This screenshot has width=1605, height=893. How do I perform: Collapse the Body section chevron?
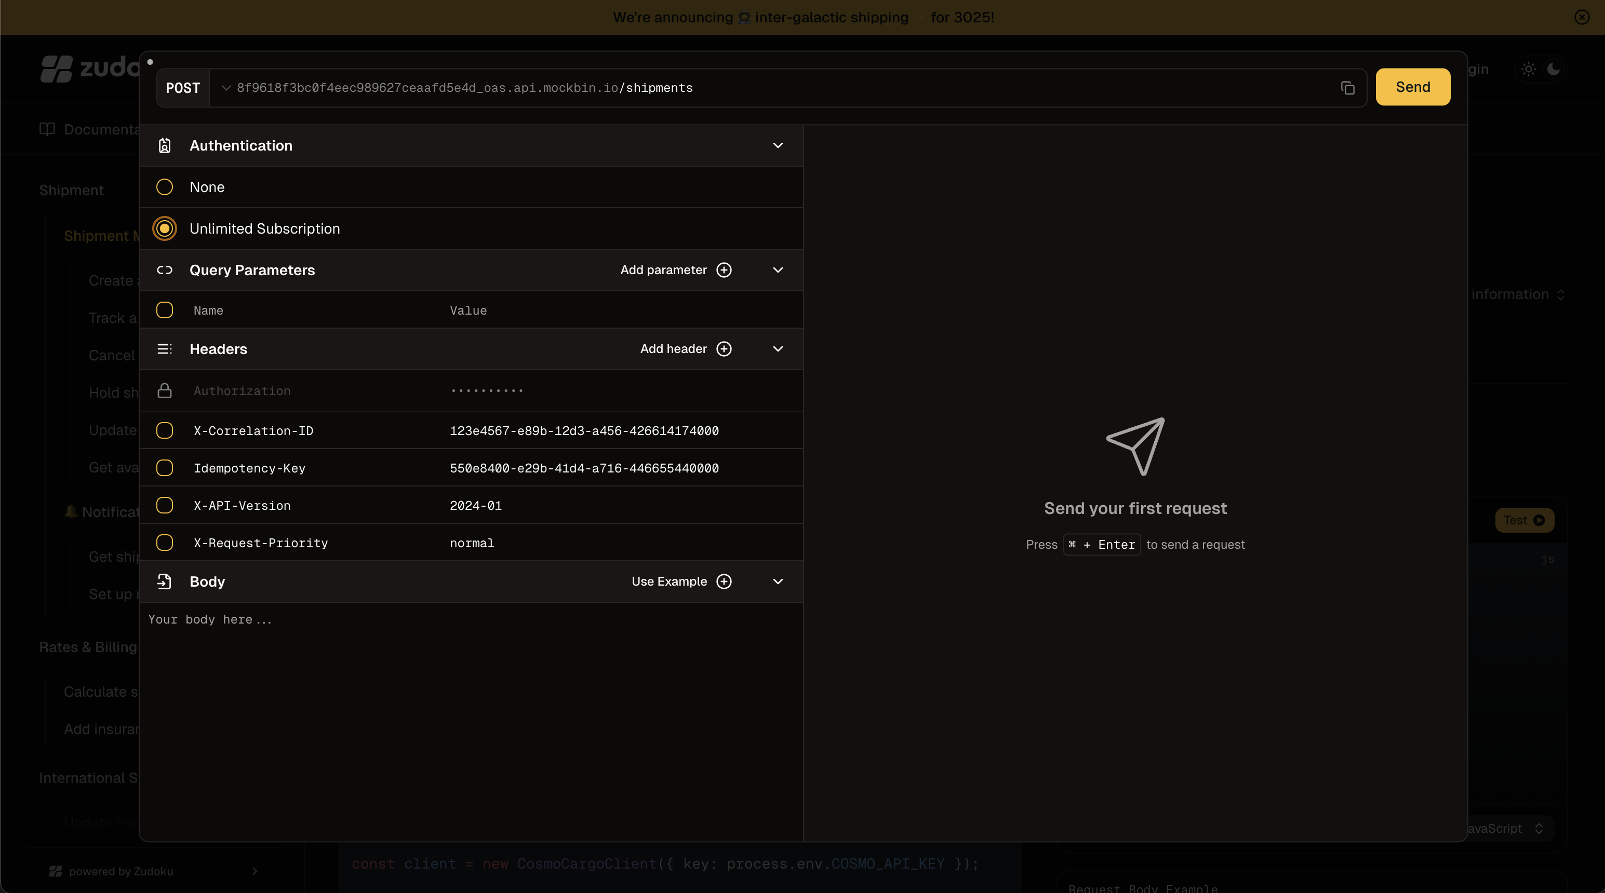point(778,581)
